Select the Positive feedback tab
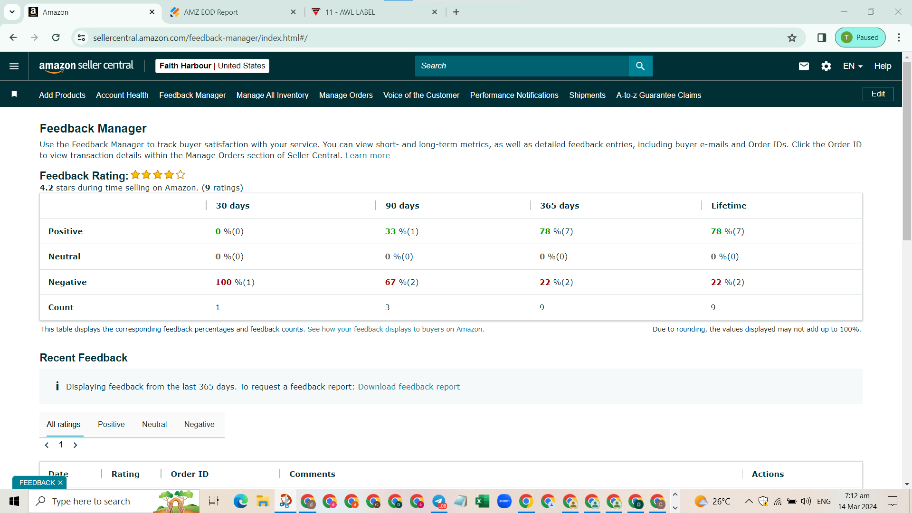The height and width of the screenshot is (513, 912). 111,424
